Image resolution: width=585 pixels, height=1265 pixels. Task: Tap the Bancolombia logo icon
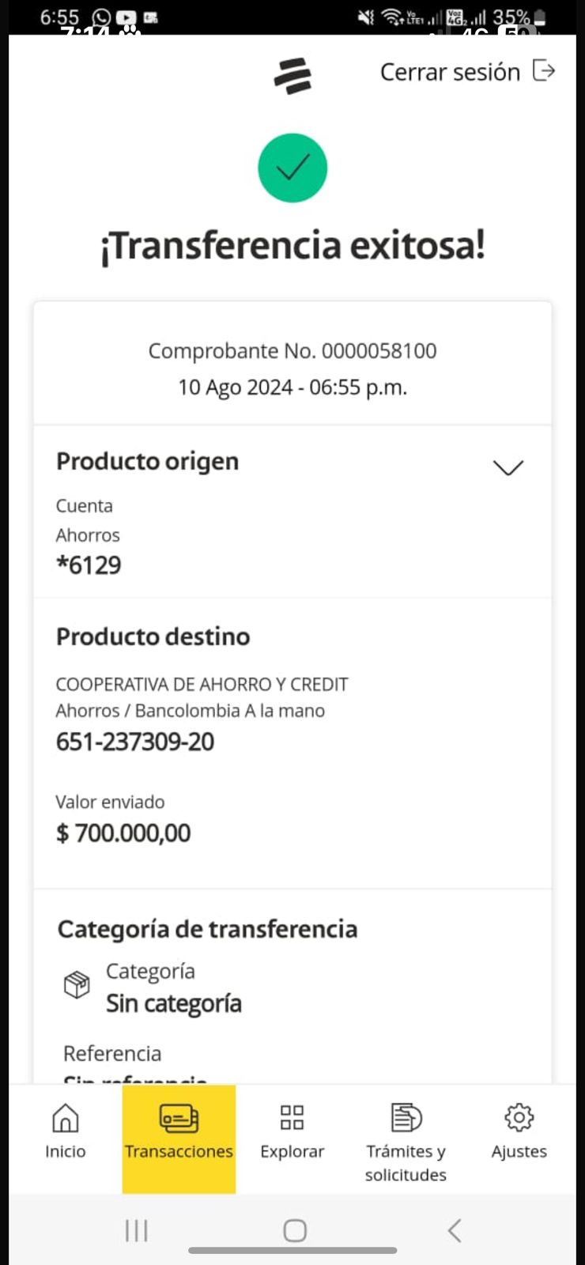pos(292,76)
